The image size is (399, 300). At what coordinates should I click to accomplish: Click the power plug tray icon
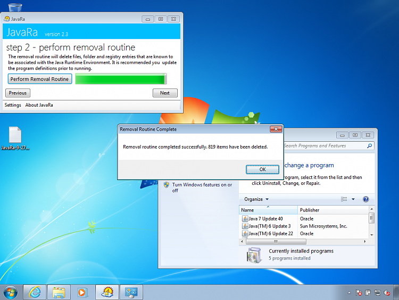coord(368,293)
